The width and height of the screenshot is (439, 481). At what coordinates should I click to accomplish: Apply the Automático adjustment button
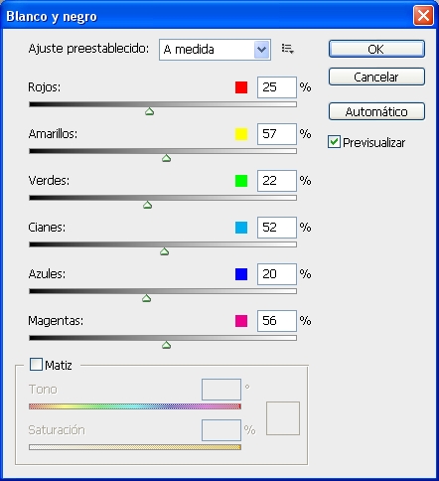point(376,111)
